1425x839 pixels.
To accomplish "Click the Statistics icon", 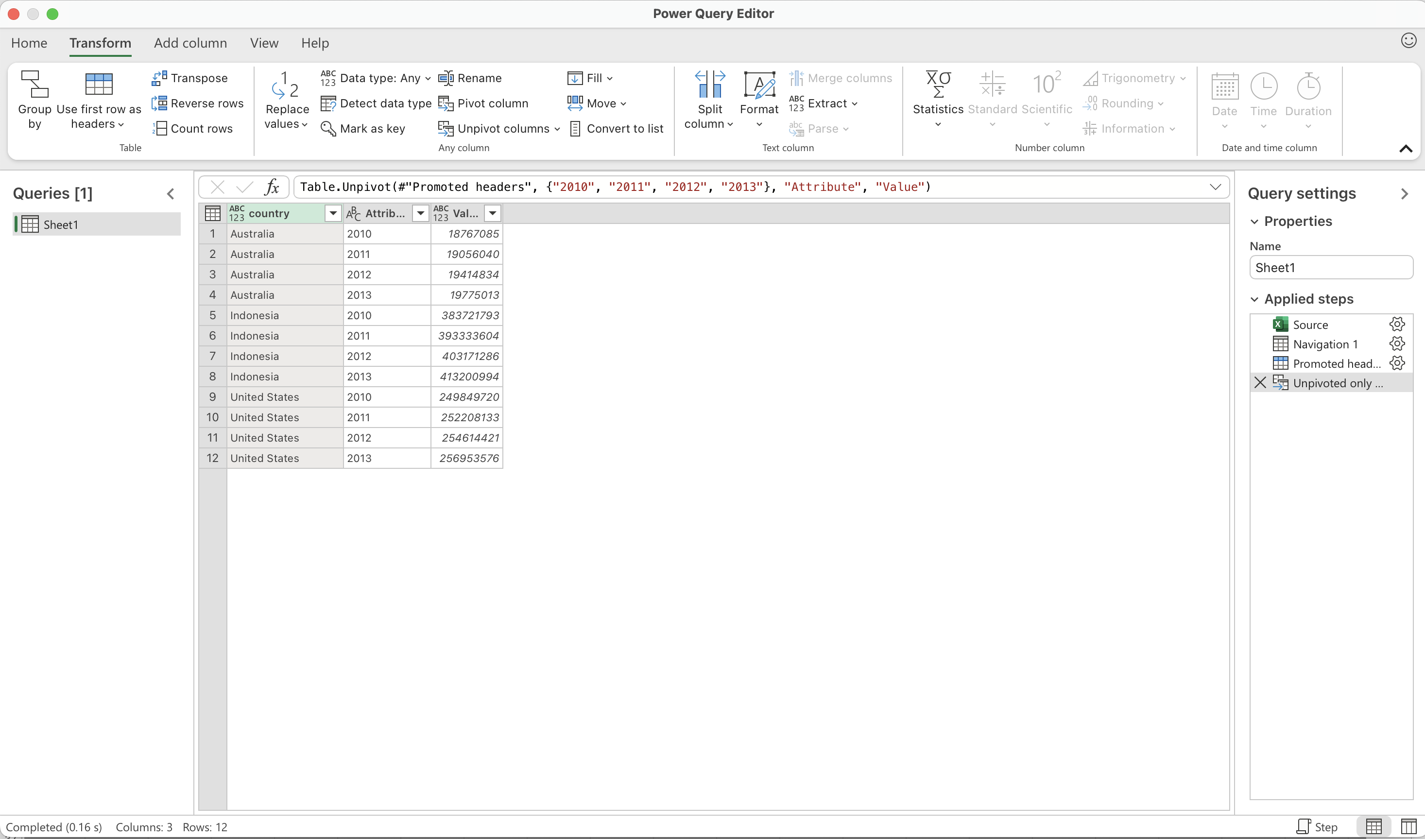I will point(938,85).
